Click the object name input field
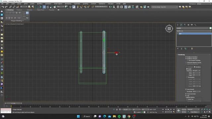The width and height of the screenshot is (212, 119). (193, 28)
